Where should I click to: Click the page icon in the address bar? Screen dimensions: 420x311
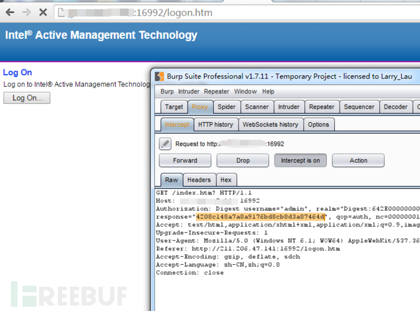click(x=61, y=12)
